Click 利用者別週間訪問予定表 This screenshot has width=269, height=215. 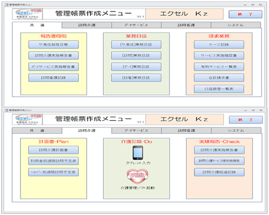click(53, 161)
